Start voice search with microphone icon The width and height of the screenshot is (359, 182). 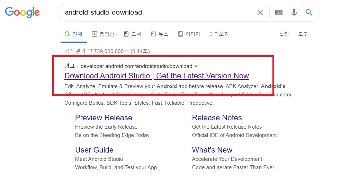click(x=294, y=12)
